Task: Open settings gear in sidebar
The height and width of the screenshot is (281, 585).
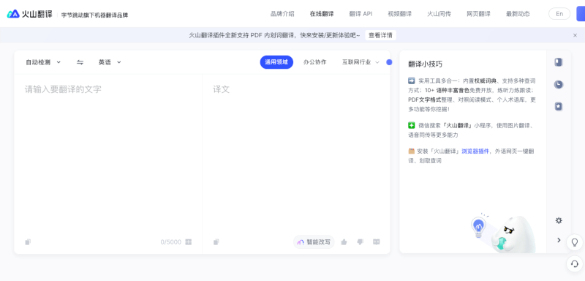Action: 559,220
